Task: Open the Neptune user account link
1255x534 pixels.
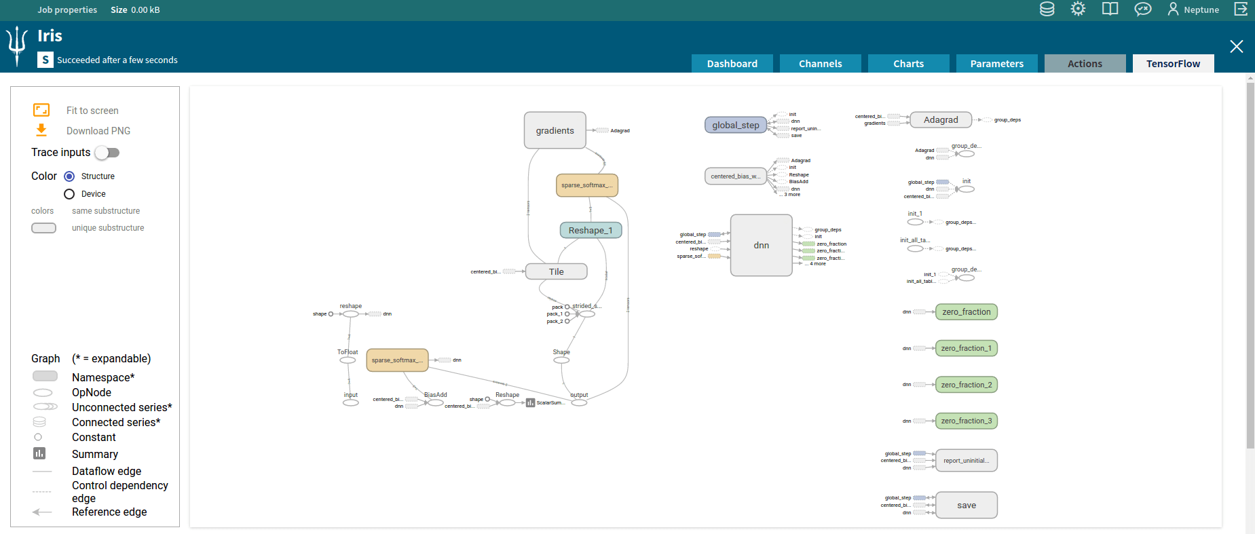Action: (x=1193, y=9)
